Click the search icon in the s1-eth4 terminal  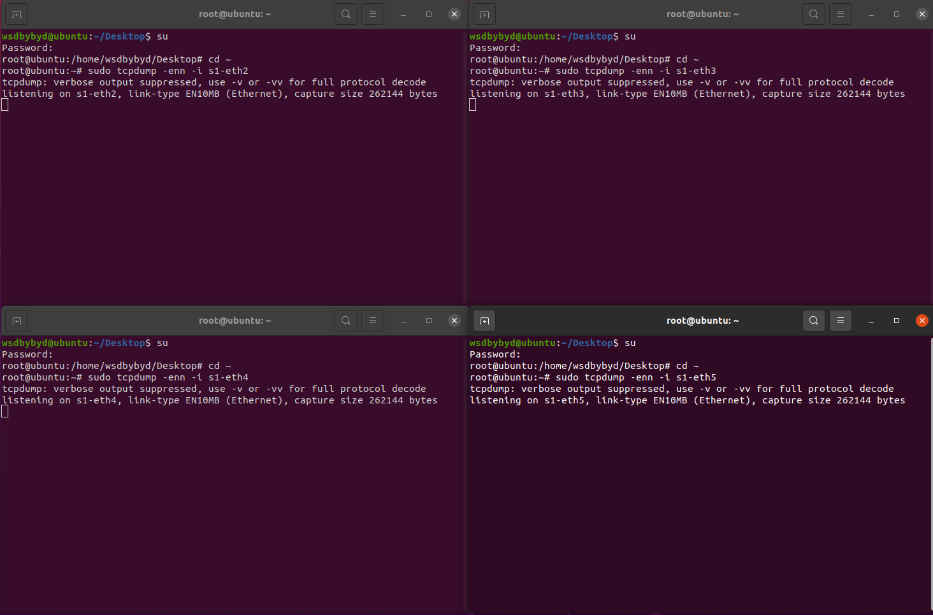tap(346, 321)
